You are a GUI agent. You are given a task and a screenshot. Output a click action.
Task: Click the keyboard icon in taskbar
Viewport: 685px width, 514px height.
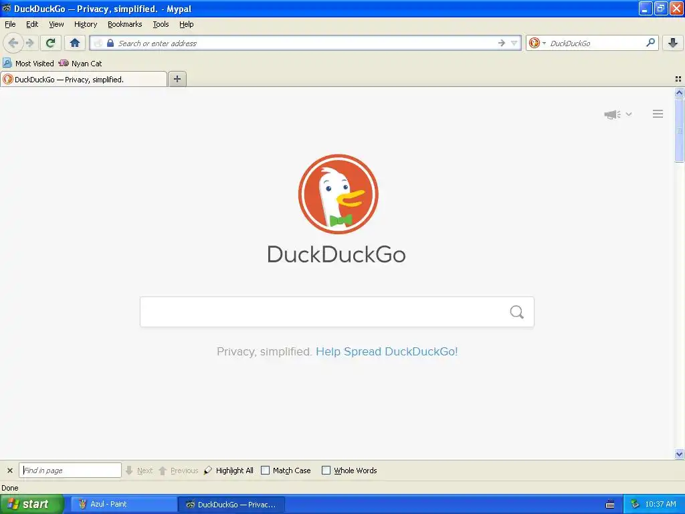coord(610,505)
